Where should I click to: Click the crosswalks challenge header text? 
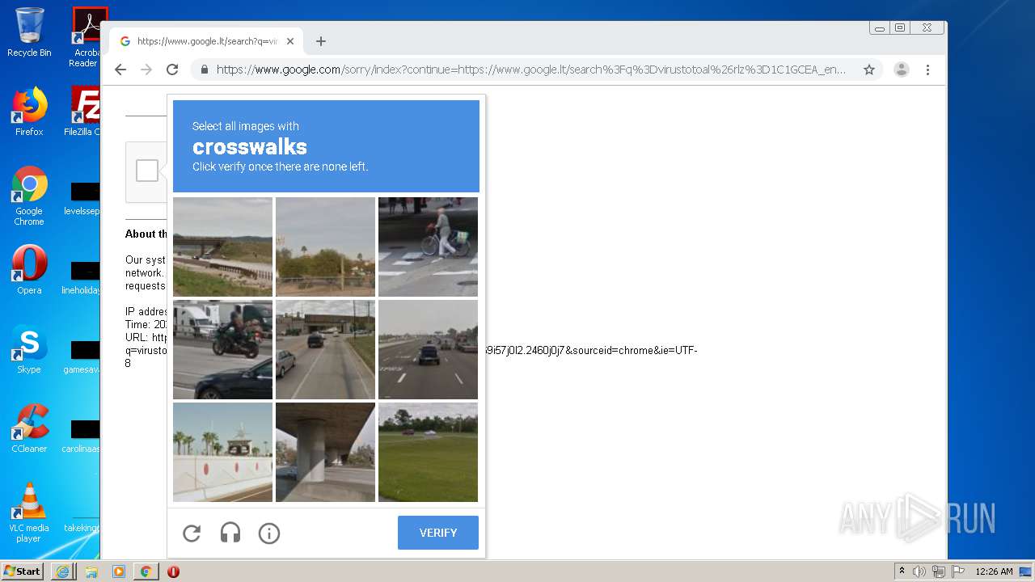click(249, 146)
